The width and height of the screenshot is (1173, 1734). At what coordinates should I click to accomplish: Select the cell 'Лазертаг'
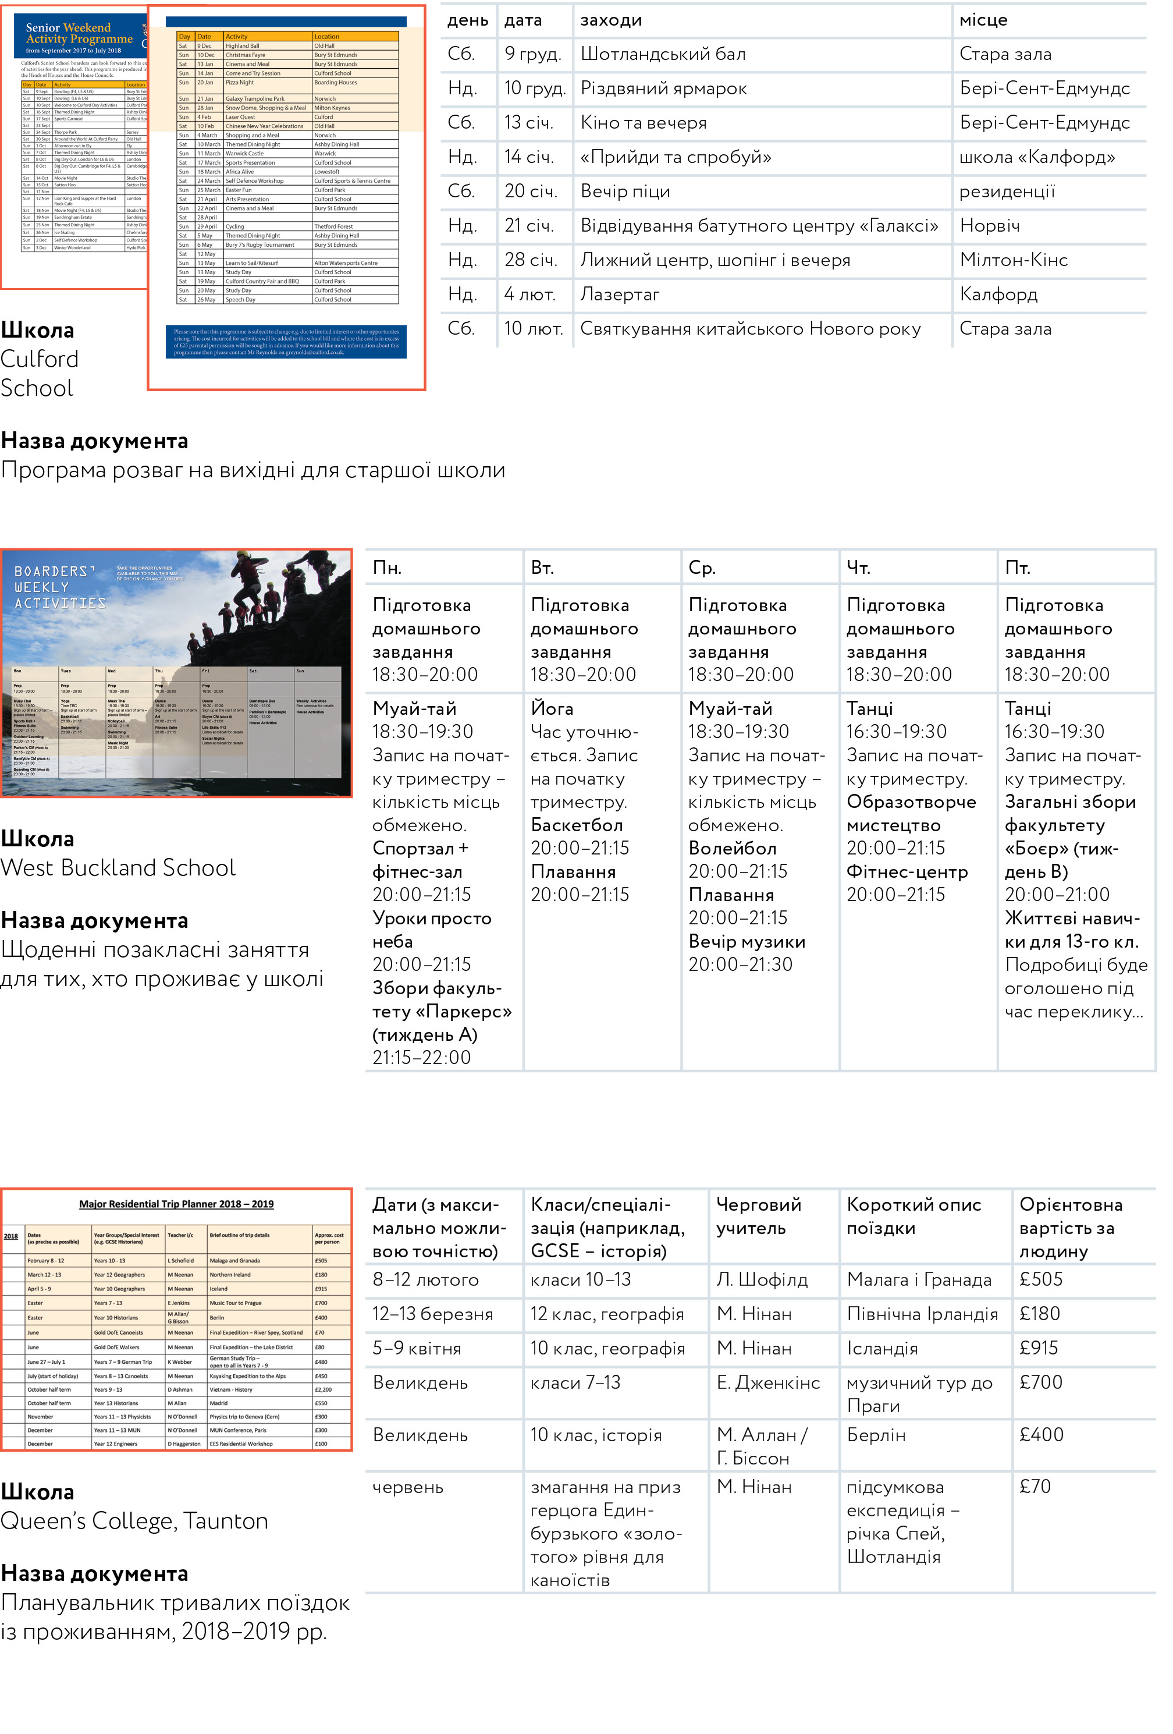(620, 295)
